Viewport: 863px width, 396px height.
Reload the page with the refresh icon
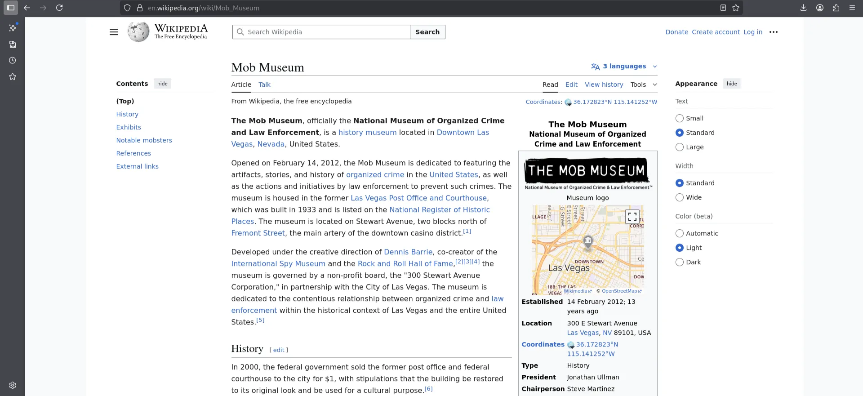59,8
